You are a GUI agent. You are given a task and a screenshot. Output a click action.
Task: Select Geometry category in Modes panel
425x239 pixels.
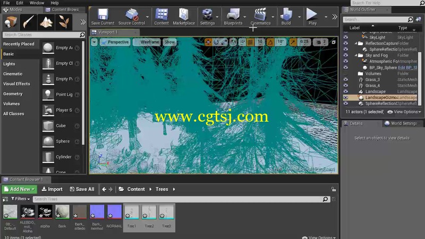tap(13, 94)
